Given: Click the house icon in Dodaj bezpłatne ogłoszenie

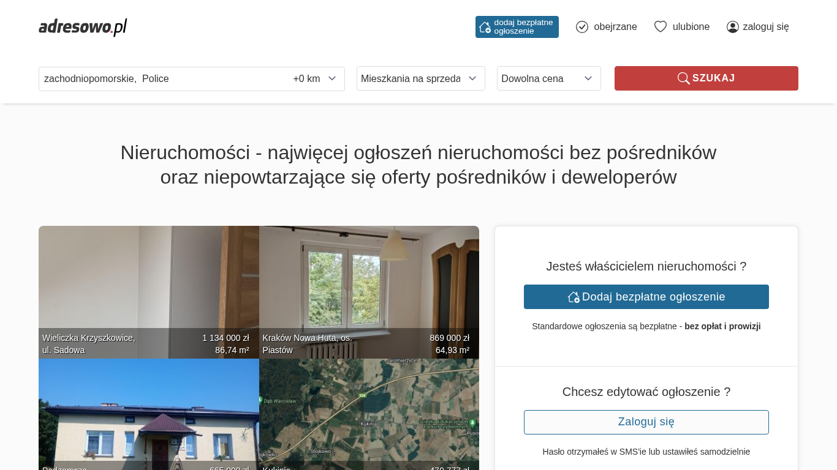Looking at the screenshot, I should coord(574,297).
